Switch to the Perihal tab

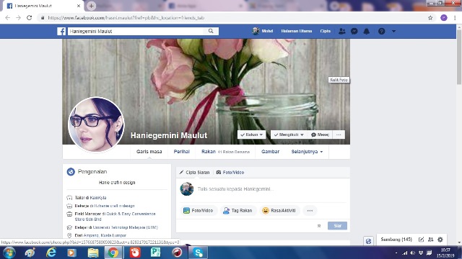(x=181, y=152)
